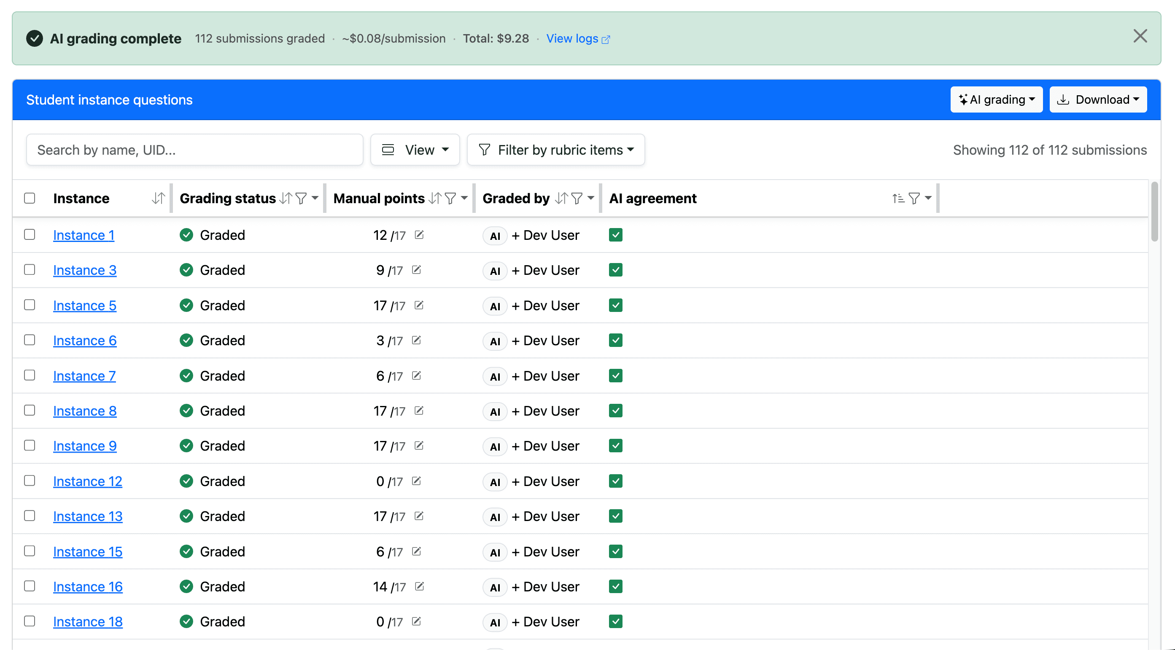Expand Graded by column options caret

(x=591, y=198)
